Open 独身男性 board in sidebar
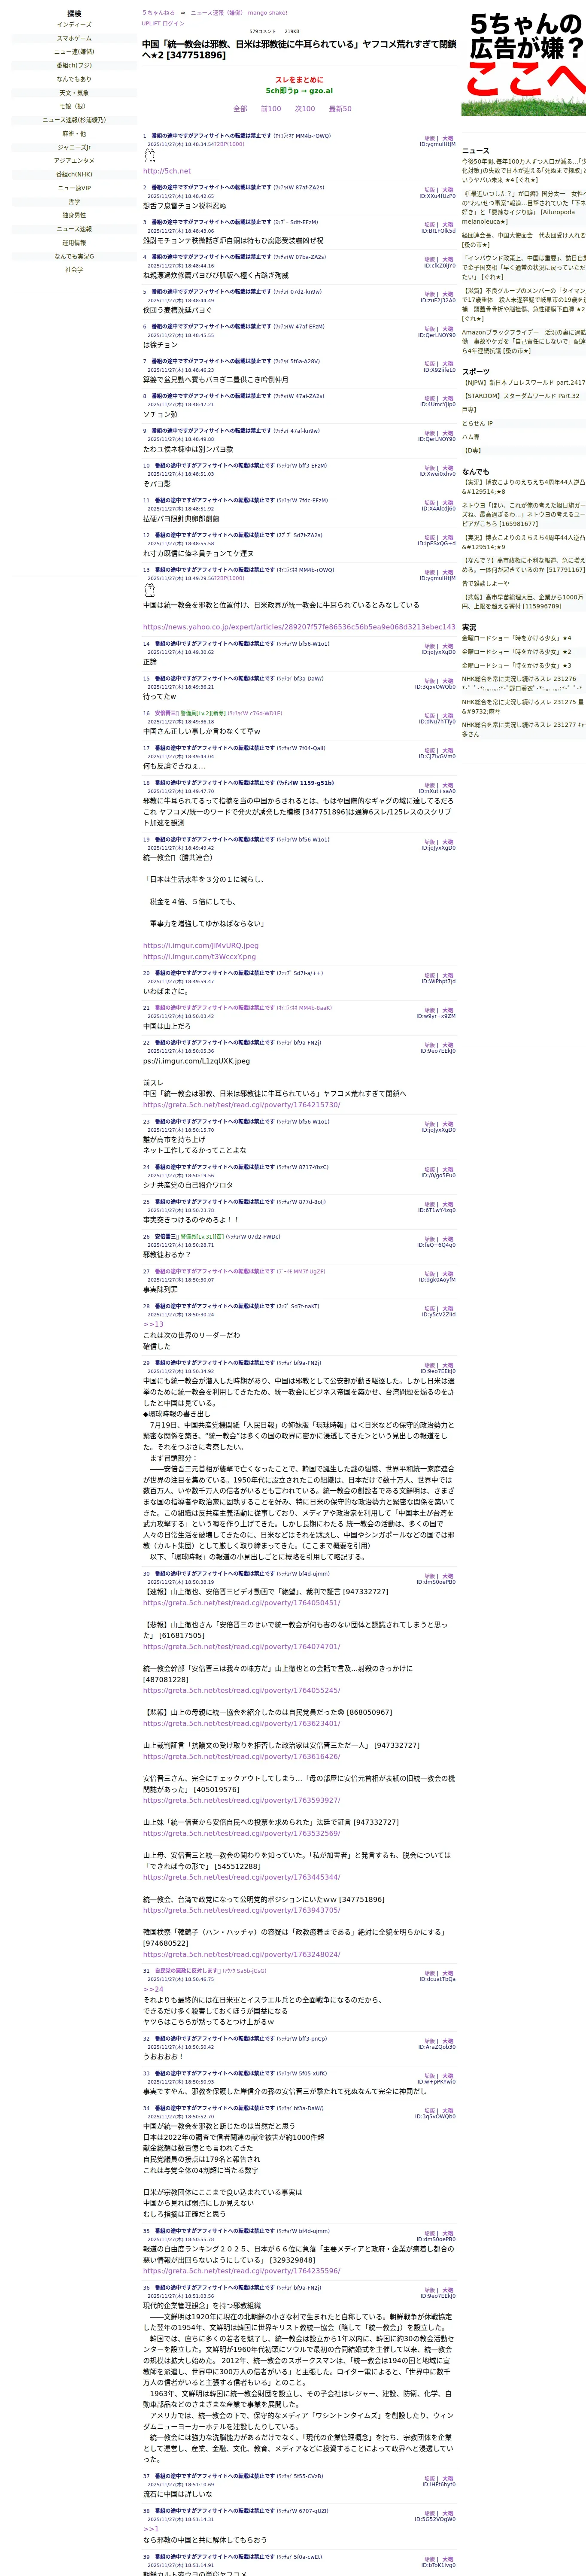 74,215
